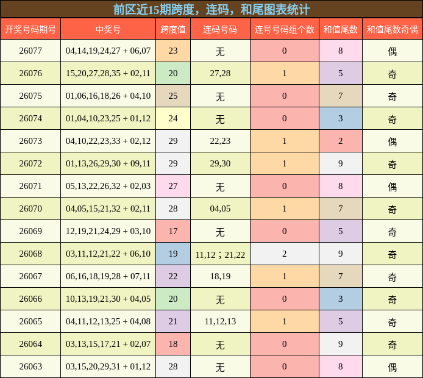Viewport: 423px width, 378px height.
Task: Click consecutive numbers 11,12；21,22
Action: tap(220, 255)
